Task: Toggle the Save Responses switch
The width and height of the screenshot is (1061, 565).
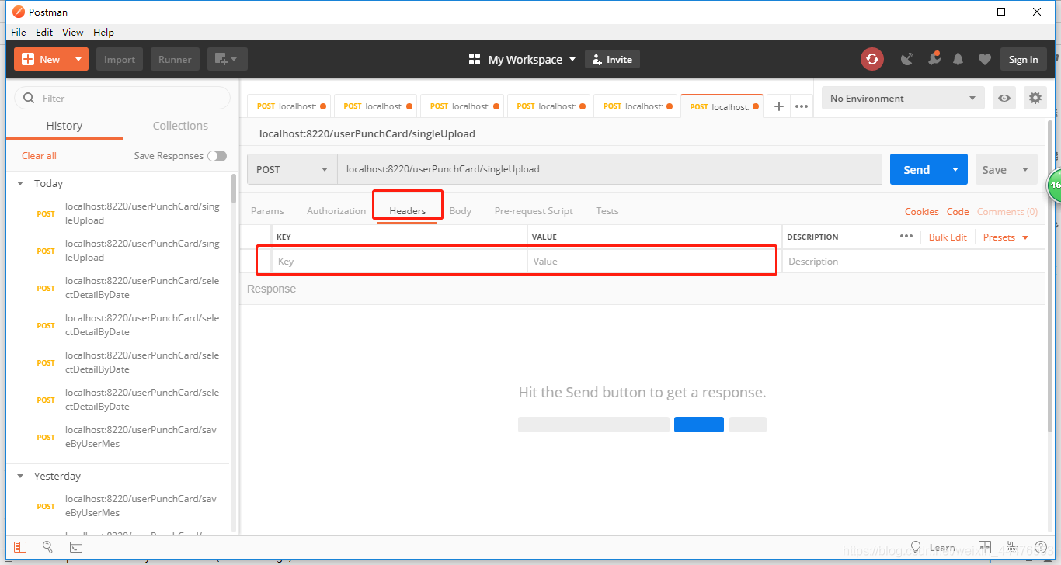Action: coord(217,156)
